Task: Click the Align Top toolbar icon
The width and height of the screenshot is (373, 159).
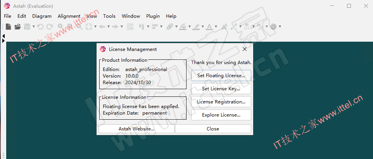Action: coord(142,27)
